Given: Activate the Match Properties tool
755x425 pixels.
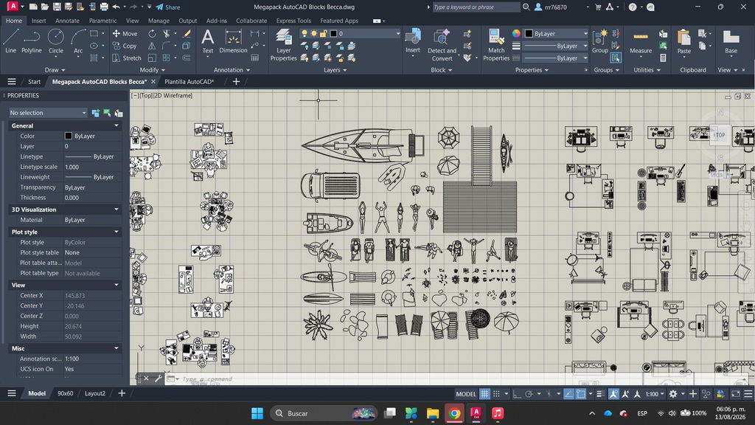Looking at the screenshot, I should [x=496, y=45].
